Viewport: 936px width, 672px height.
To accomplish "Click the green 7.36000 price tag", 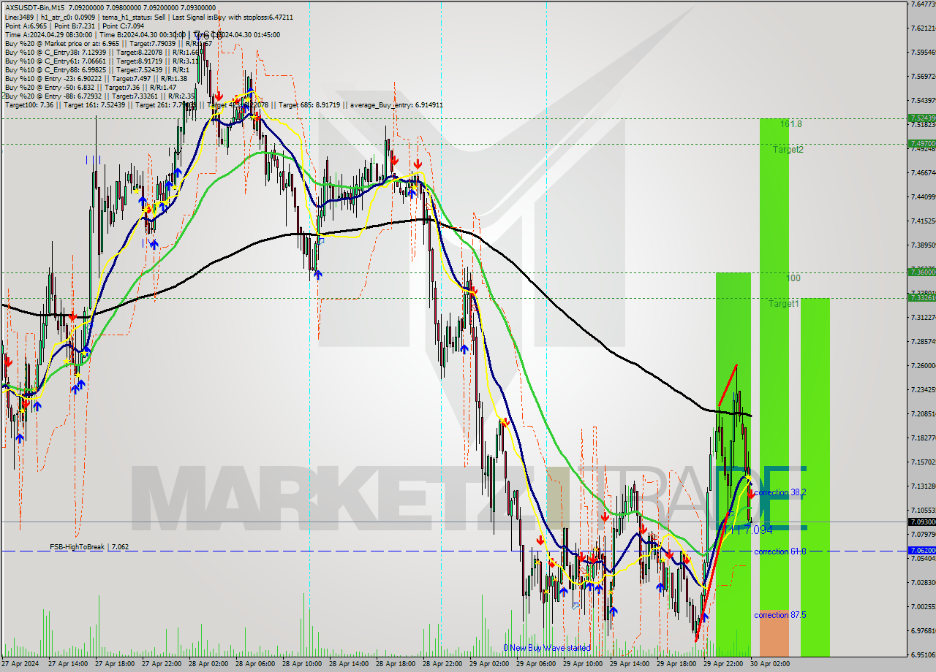I will tap(921, 272).
